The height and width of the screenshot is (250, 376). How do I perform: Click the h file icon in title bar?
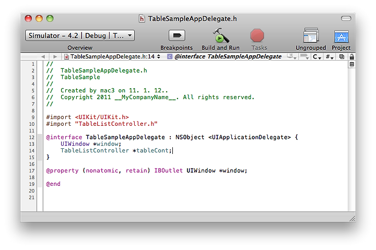click(x=142, y=18)
